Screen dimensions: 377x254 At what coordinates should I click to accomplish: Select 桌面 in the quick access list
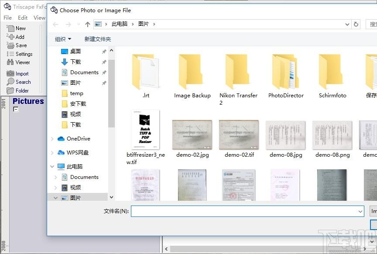[75, 51]
